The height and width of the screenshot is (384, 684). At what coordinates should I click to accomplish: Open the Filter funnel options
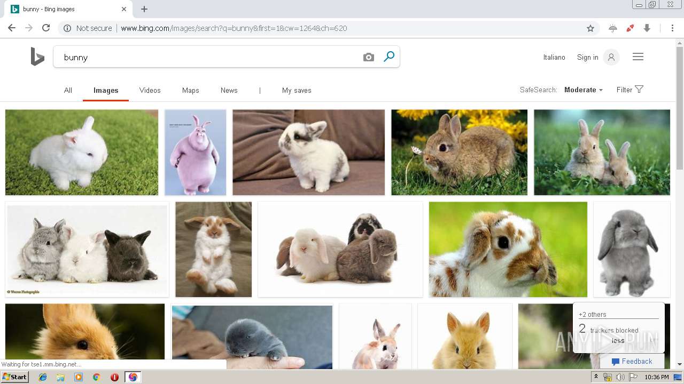coord(630,90)
